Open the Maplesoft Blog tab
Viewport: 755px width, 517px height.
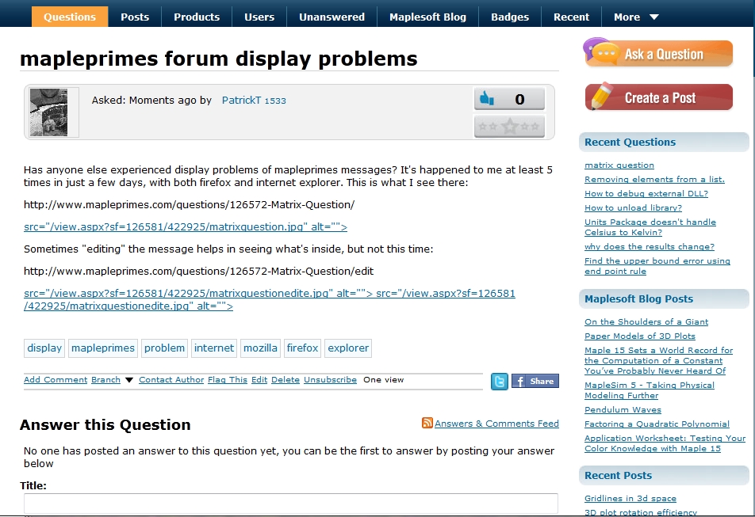pos(427,17)
